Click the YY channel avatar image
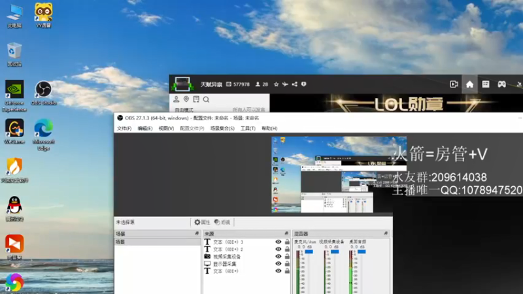This screenshot has width=523, height=294. pyautogui.click(x=182, y=84)
